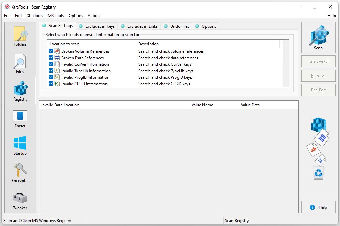Switch to the Undo Files tab
The width and height of the screenshot is (340, 226).
[x=176, y=26]
